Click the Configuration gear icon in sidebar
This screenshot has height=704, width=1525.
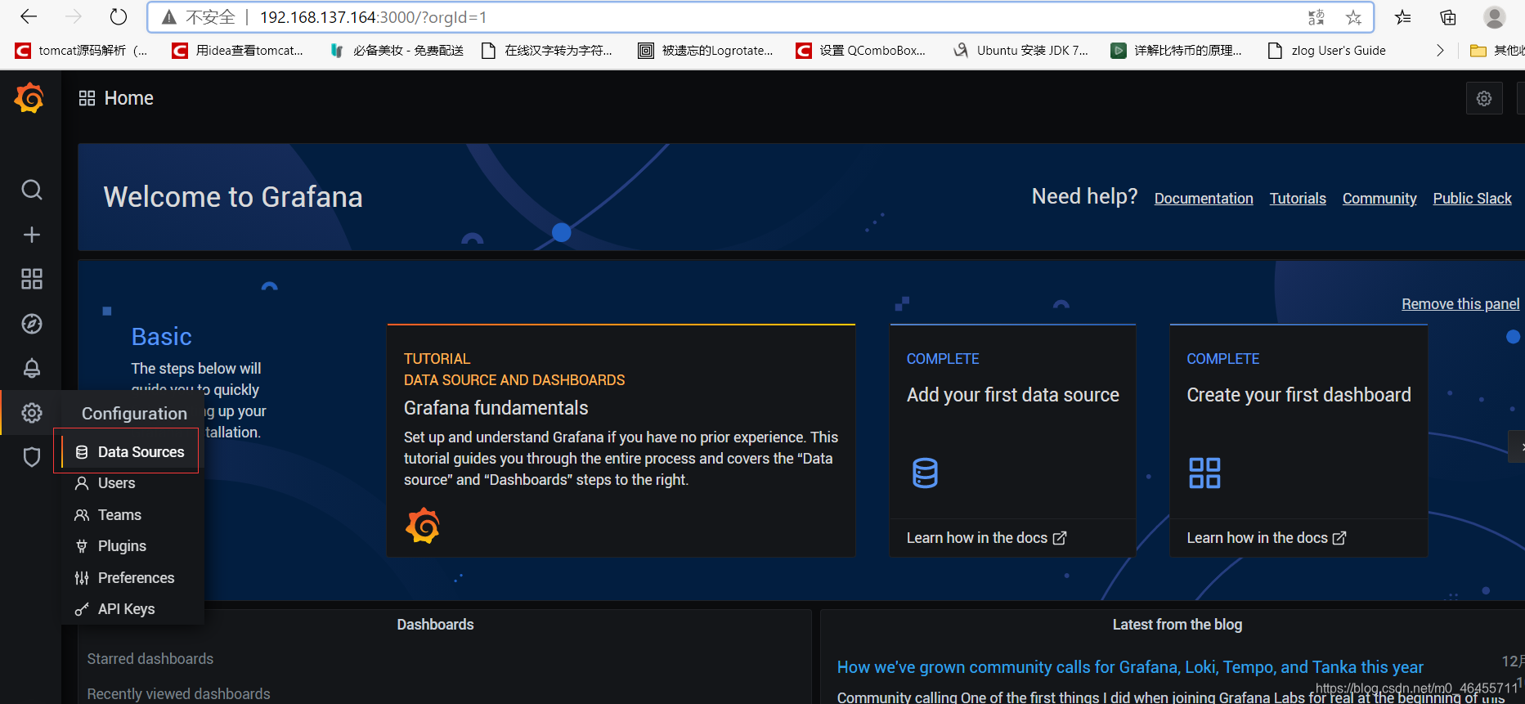31,413
